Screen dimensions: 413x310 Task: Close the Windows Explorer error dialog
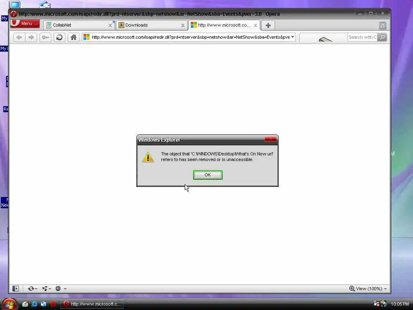tap(271, 139)
